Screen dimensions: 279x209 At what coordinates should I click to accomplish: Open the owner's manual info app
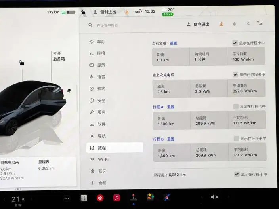click(84, 198)
